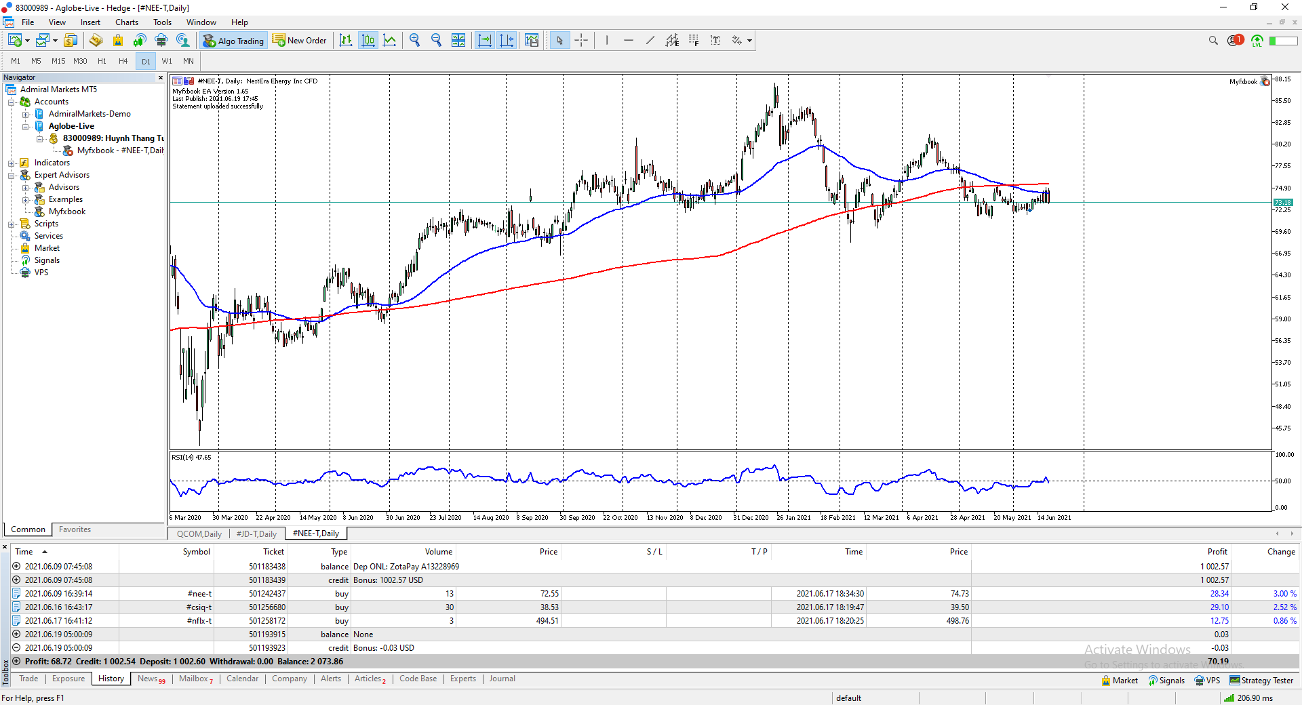Switch to the QCOM,Daily chart tab

pos(199,534)
